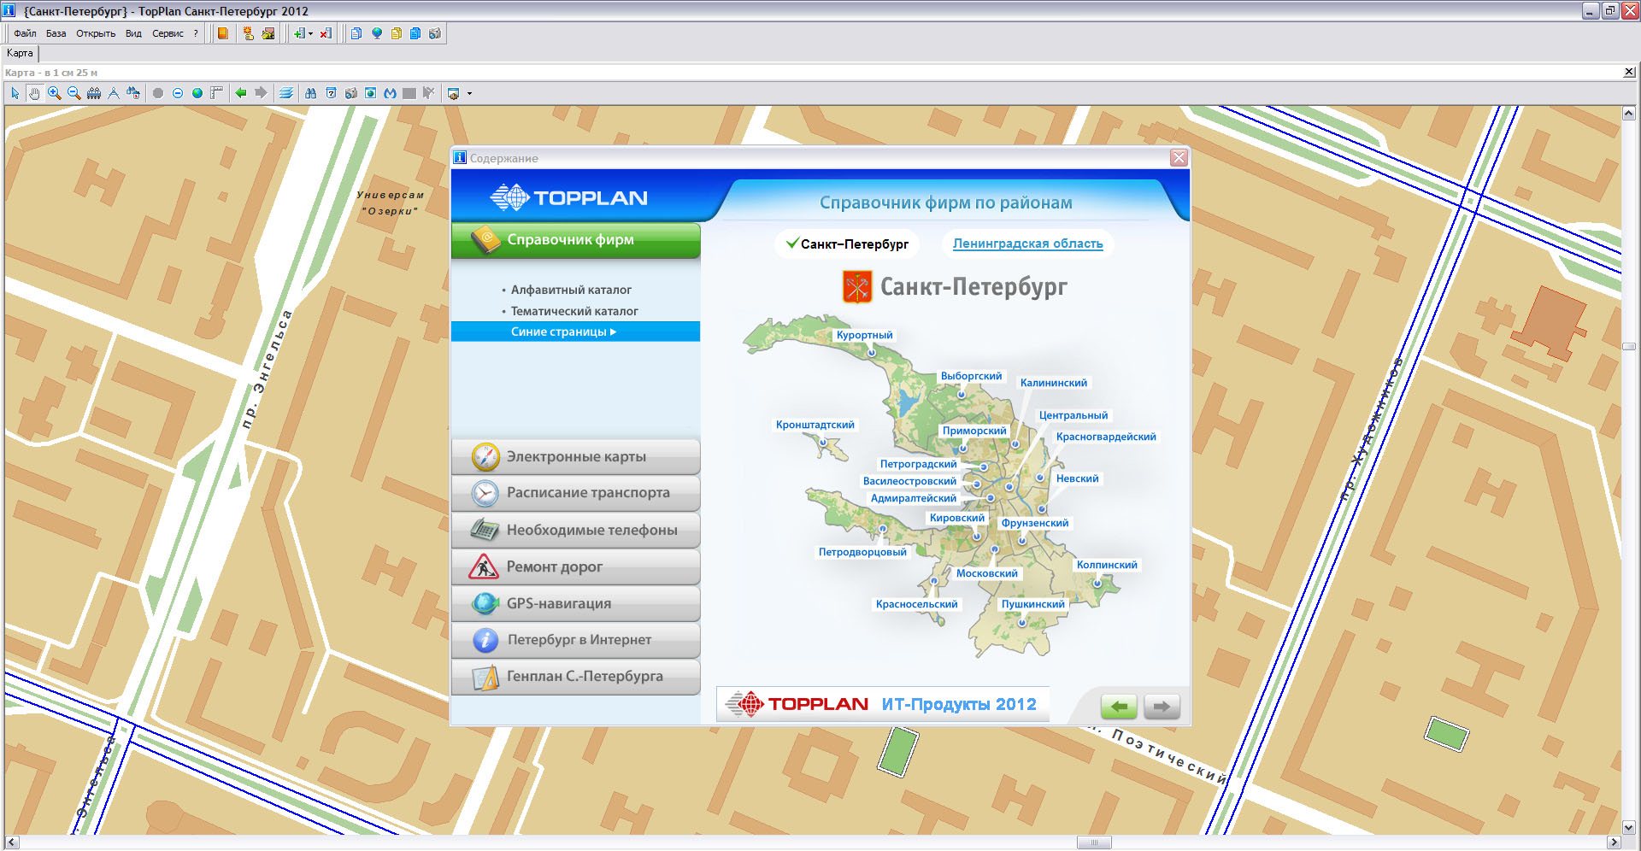Viewport: 1641px width, 851px height.
Task: Switch to the Карта tab
Action: point(20,53)
